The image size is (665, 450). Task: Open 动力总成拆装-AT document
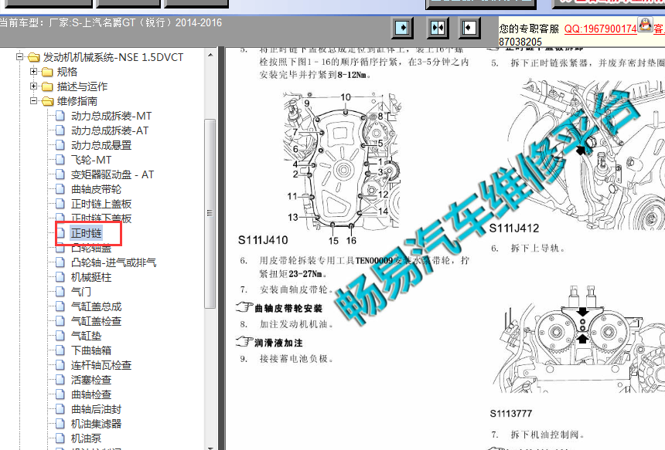coord(110,130)
